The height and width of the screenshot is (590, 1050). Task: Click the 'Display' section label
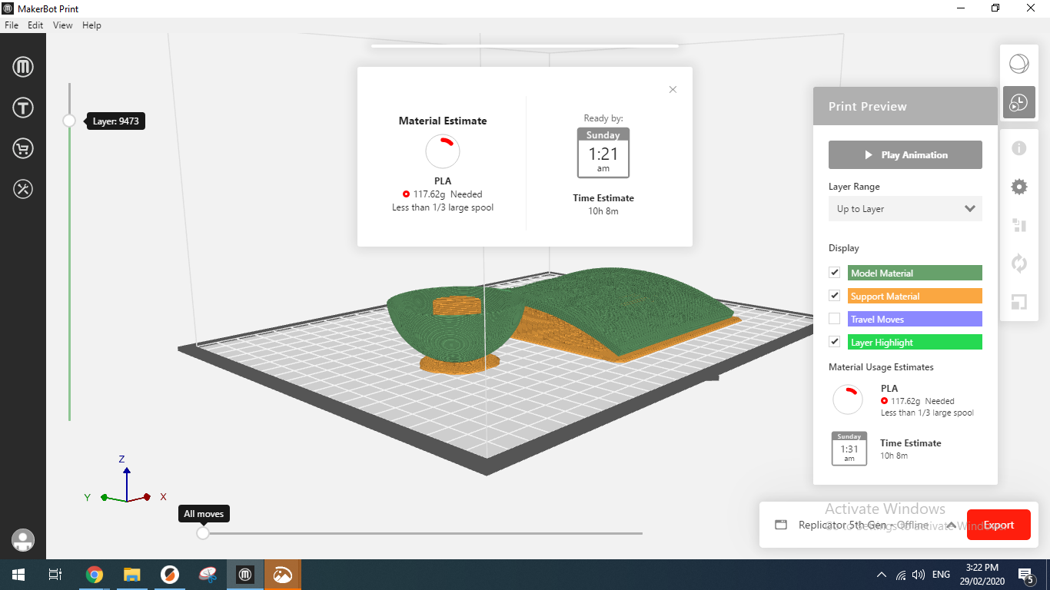(844, 248)
